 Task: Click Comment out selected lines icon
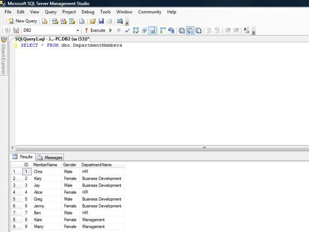click(x=209, y=30)
